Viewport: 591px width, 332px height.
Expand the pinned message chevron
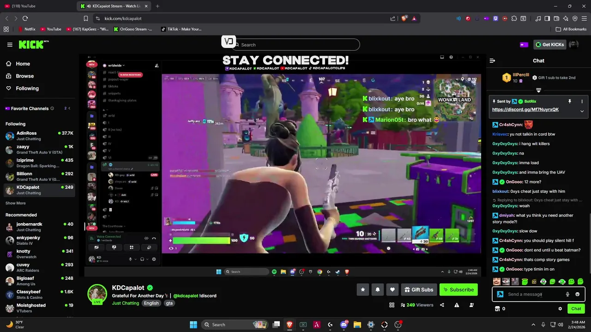click(x=582, y=111)
